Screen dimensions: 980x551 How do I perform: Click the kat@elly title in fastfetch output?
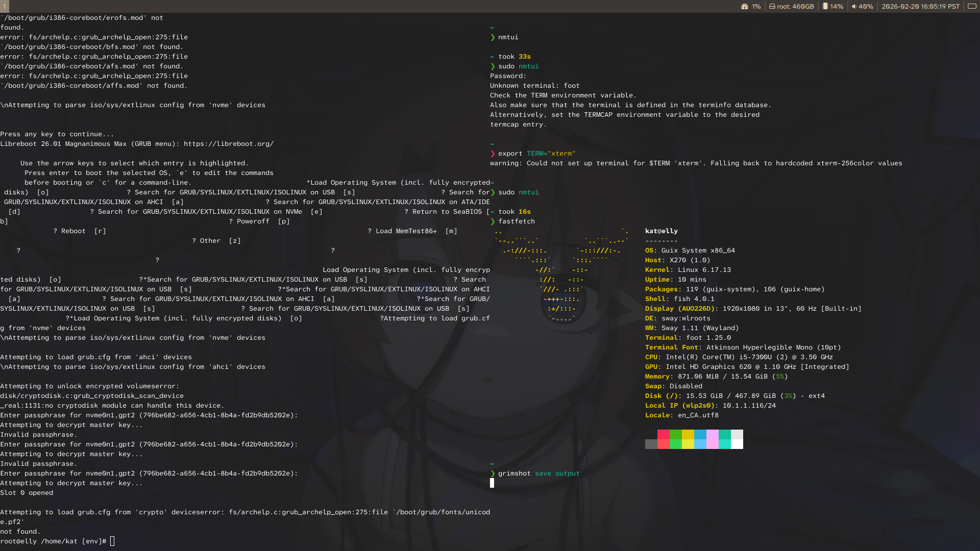(x=661, y=231)
